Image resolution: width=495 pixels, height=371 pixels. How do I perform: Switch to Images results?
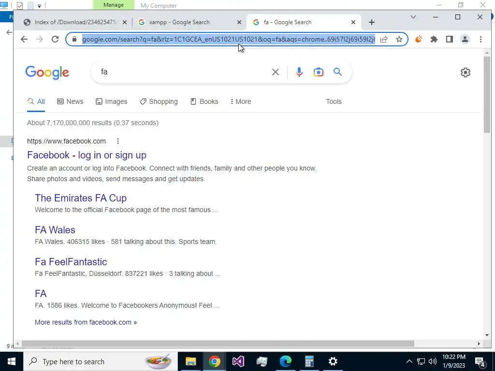click(112, 101)
